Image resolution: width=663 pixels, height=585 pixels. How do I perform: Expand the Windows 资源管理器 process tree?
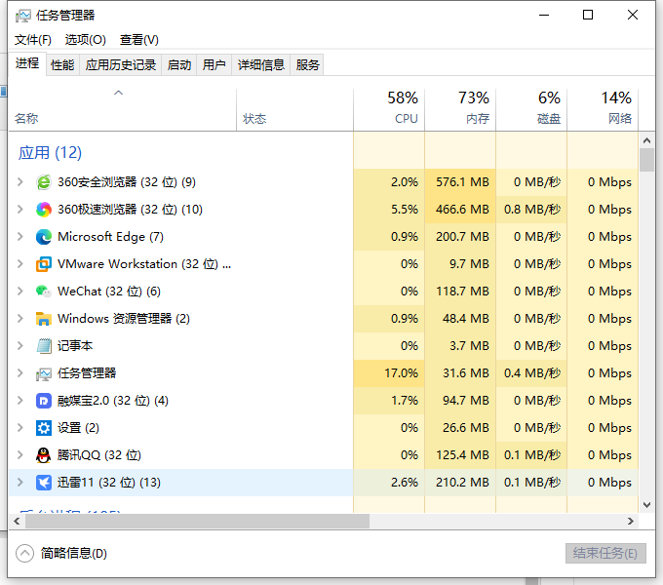pos(20,319)
